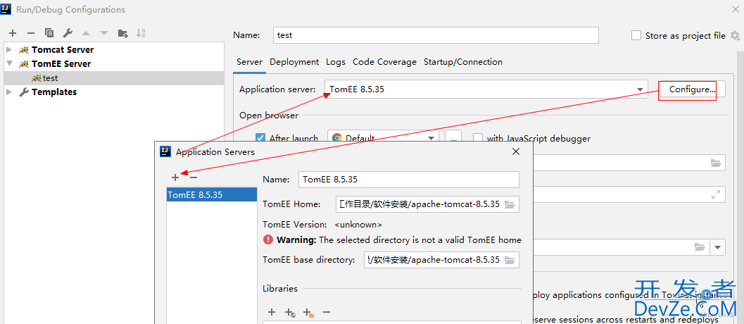
Task: Click Chrome icon in browser dropdown
Action: (x=337, y=138)
